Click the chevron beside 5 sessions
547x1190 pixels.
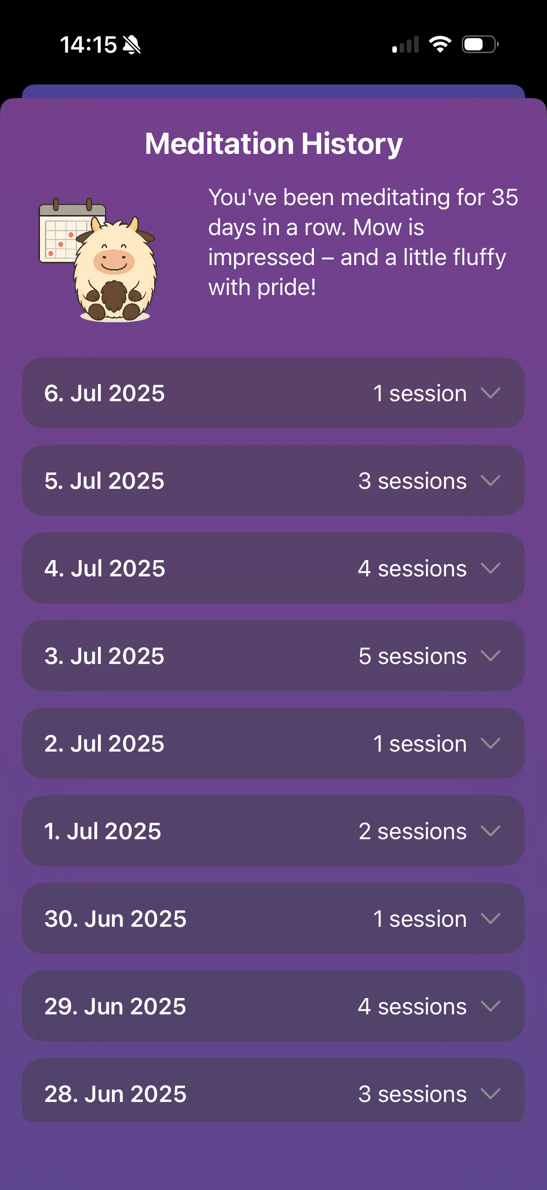pos(490,655)
